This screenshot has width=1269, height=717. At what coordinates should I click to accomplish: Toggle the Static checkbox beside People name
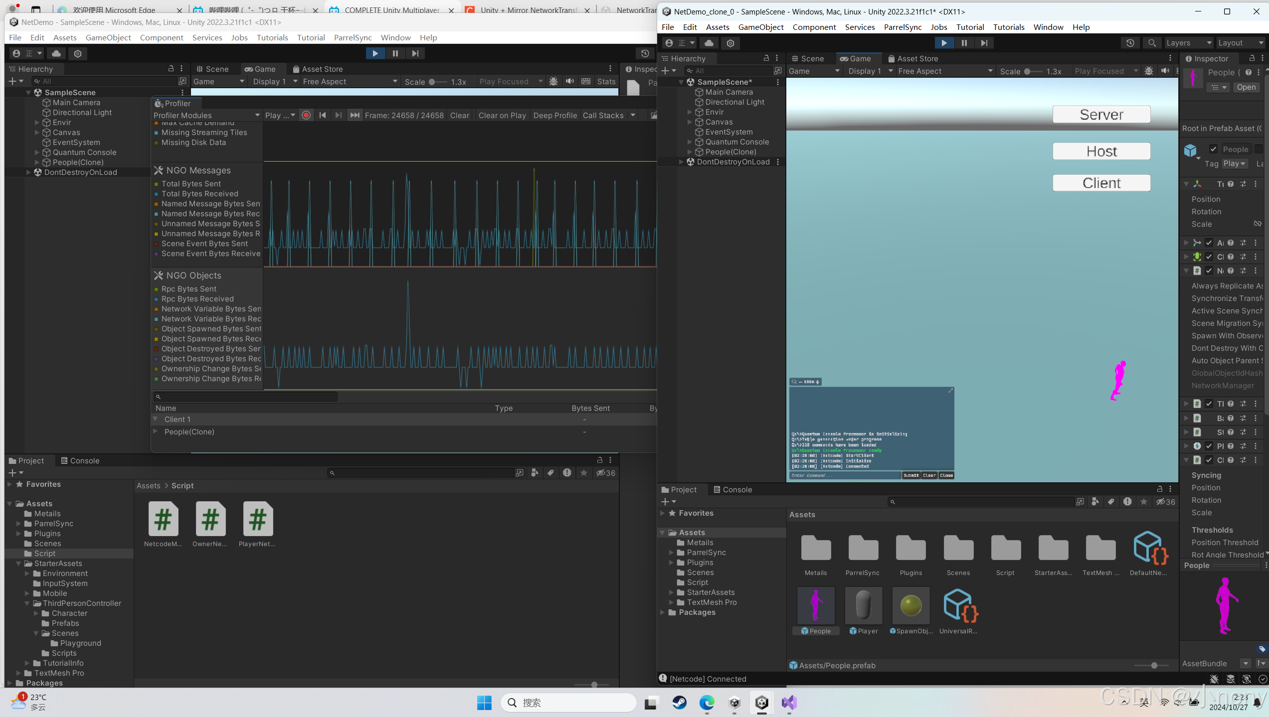1259,149
